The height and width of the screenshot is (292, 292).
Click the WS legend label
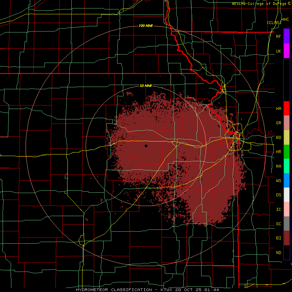[278, 181]
